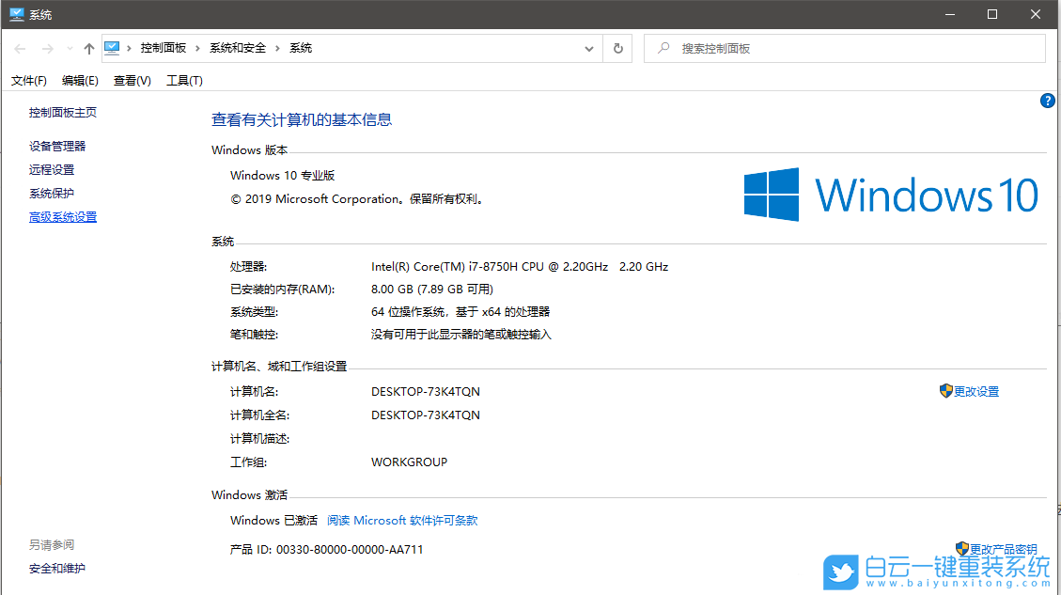Click the help question mark icon

tap(1047, 101)
